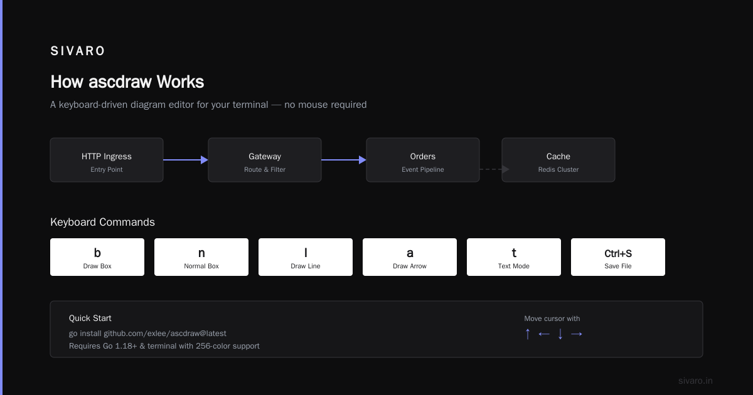
Task: Click the down arrow cursor key icon
Action: [560, 334]
